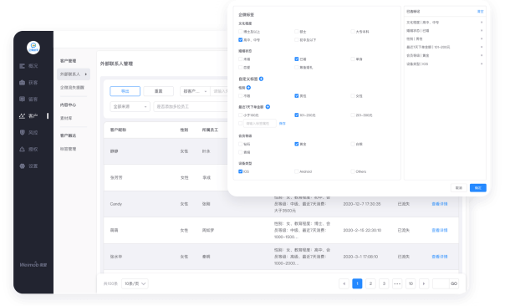Screen dimensions: 510x306
Task: Uncheck the 黄金 member level checkbox
Action: pyautogui.click(x=296, y=144)
